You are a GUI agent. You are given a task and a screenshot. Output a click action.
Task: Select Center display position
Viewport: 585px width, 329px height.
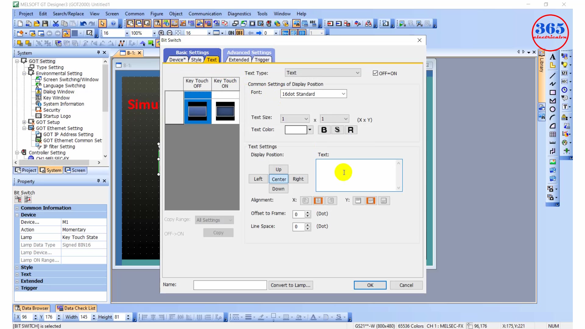click(x=279, y=179)
